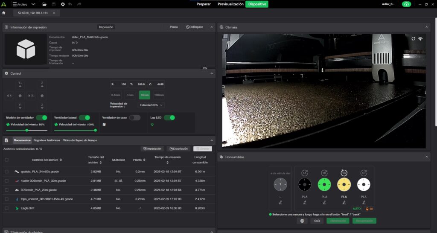Enable the Ventilador de caso toggle
The image size is (437, 233).
[134, 117]
